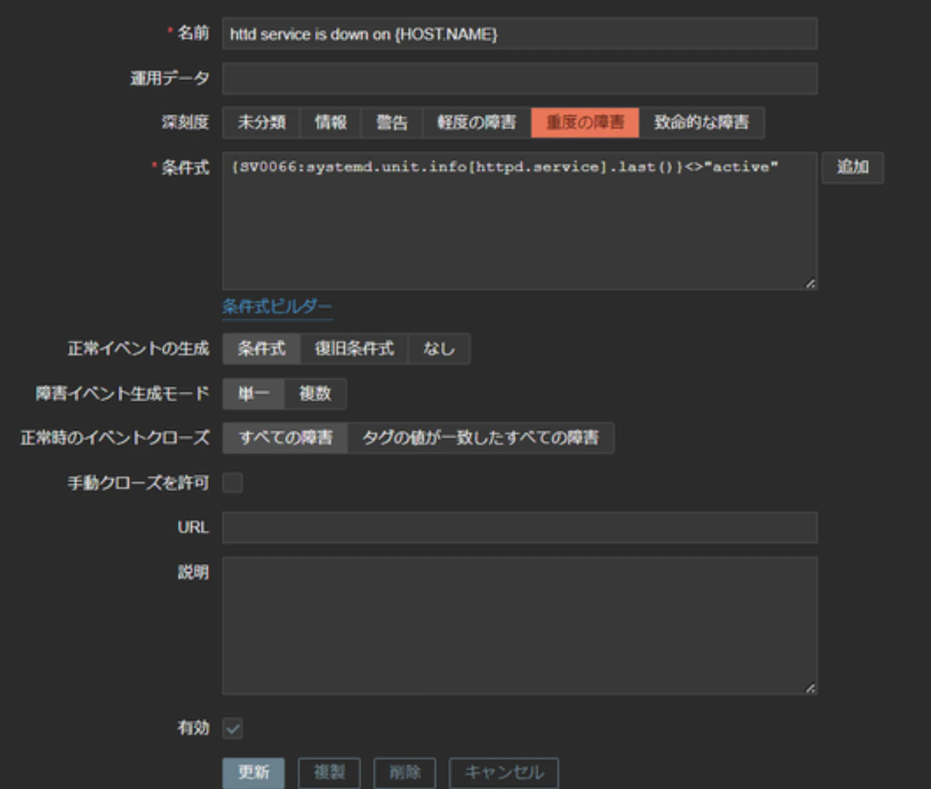Viewport: 931px width, 789px height.
Task: Click the キャンセル button
Action: [x=504, y=772]
